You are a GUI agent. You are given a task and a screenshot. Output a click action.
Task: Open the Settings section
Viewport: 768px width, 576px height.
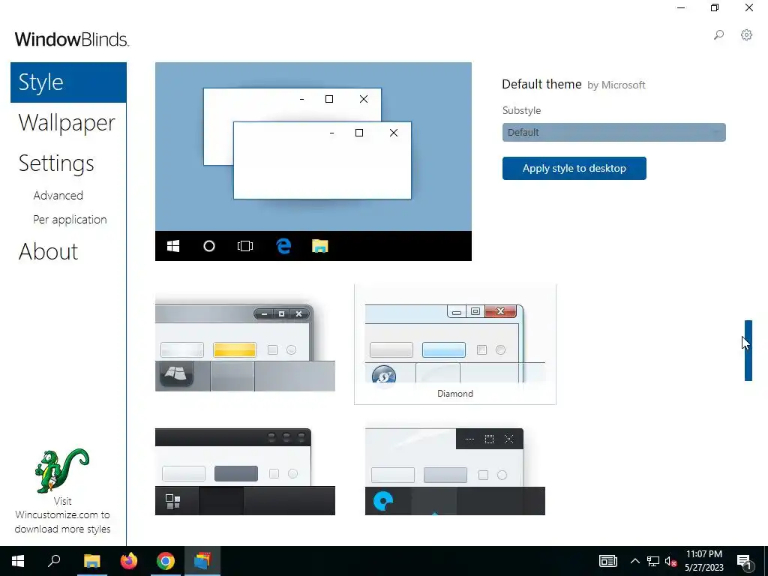point(56,163)
